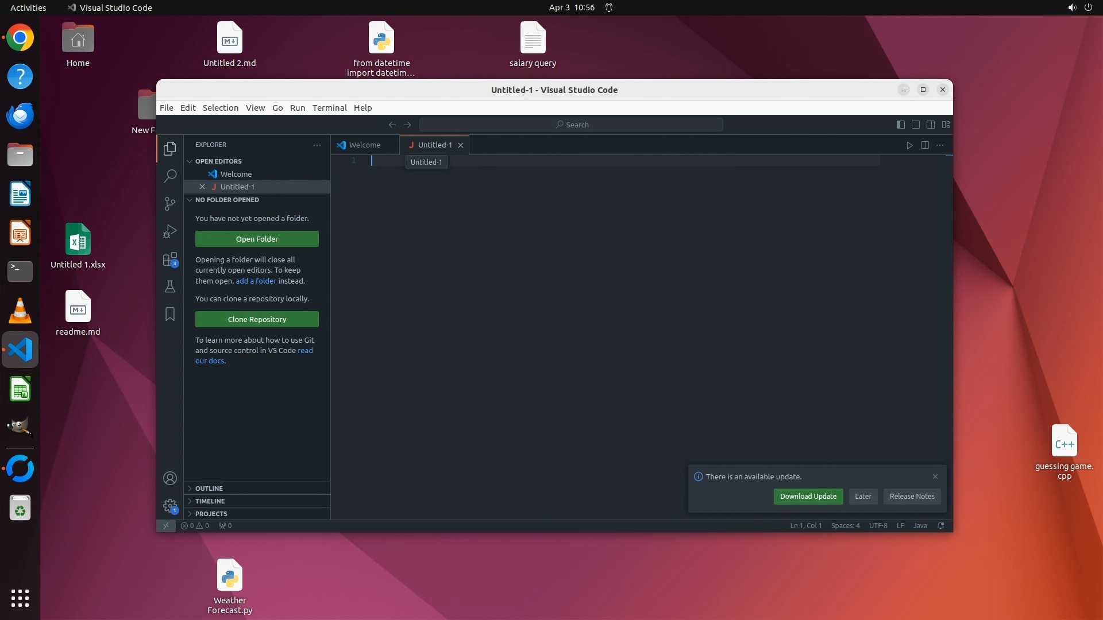Toggle the secondary side bar layout button

tap(931, 125)
